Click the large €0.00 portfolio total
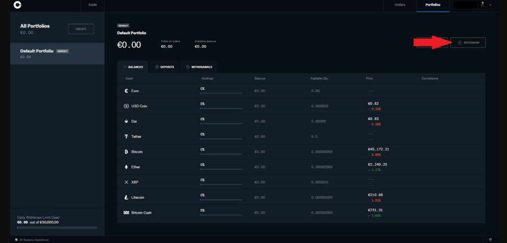Screen dimensions: 507x243 129,45
